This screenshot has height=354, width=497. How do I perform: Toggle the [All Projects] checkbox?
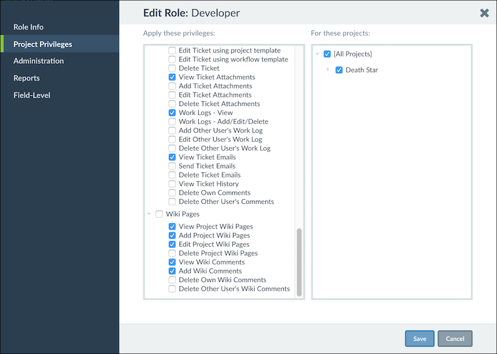pos(327,54)
